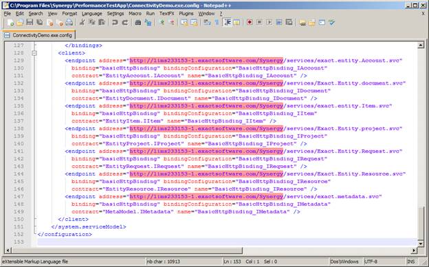Play back the recorded macro
The image size is (429, 267).
tap(269, 23)
